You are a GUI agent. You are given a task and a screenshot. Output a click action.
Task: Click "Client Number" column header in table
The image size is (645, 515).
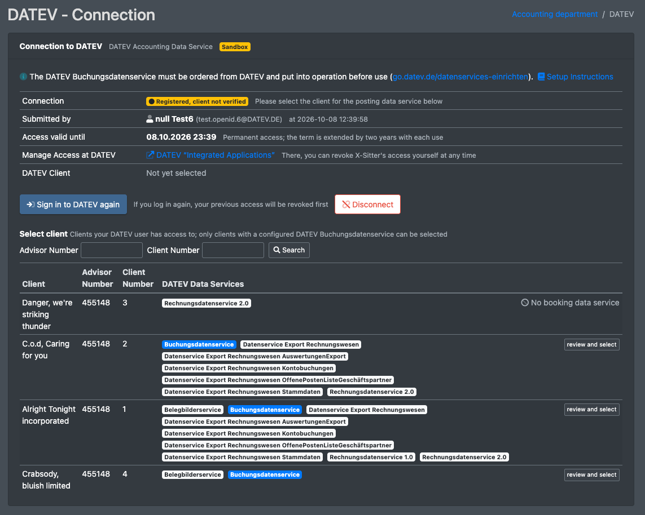pos(138,278)
